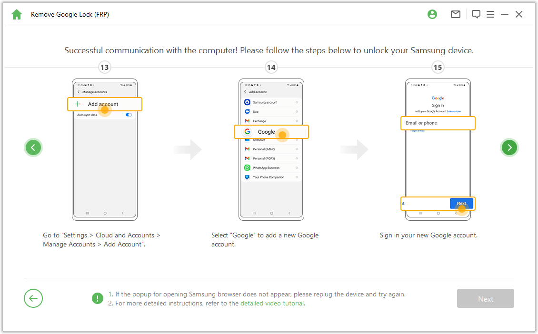
Task: Click the replug the device note text
Action: pyautogui.click(x=257, y=294)
